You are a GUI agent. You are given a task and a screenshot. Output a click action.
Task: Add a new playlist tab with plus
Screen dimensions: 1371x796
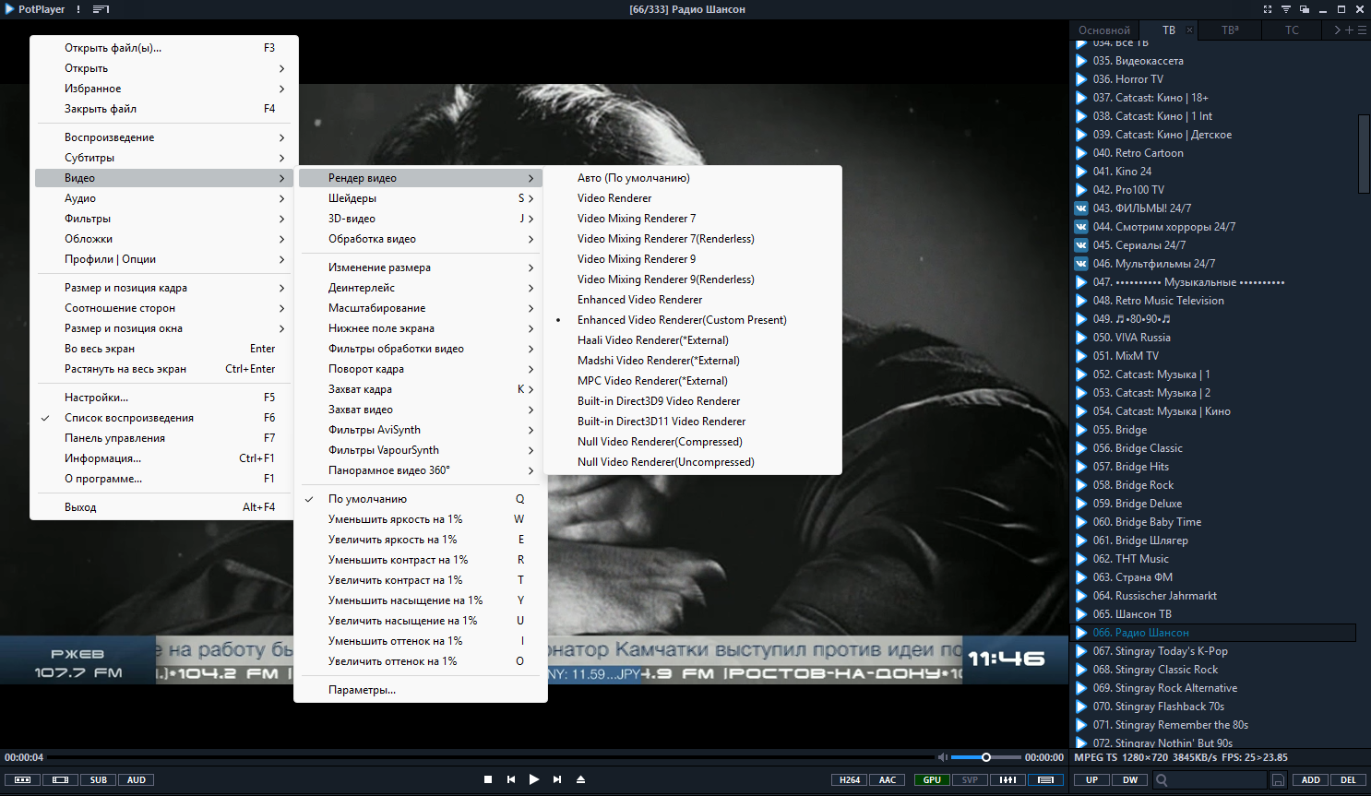[1349, 30]
